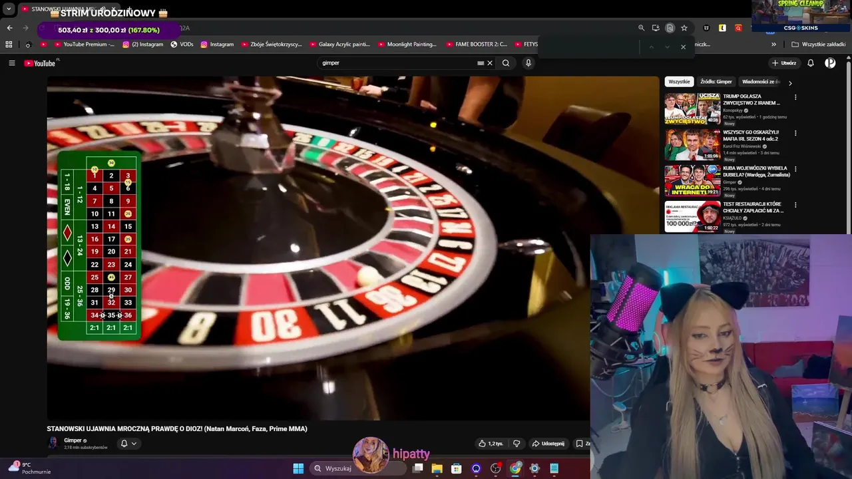Open options for KUBA WOJEWÓDZKI WYBIELA video
This screenshot has height=479, width=852.
pos(795,169)
